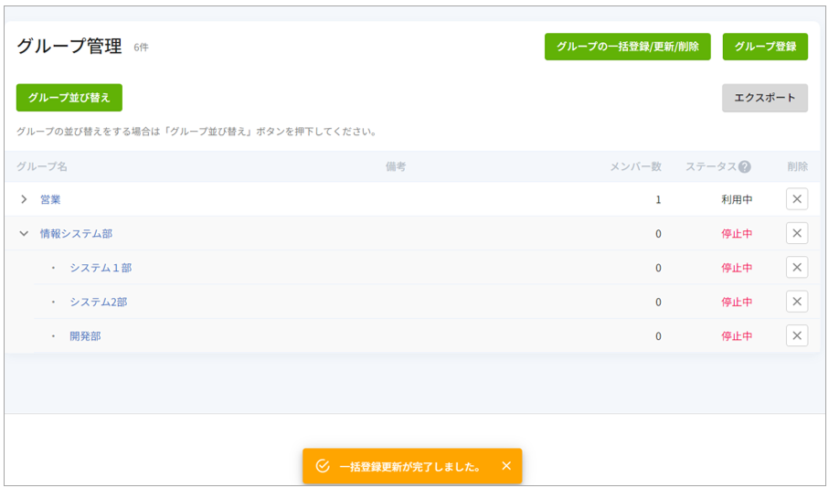Click the グループ名 column header
This screenshot has height=488, width=829.
coord(42,166)
